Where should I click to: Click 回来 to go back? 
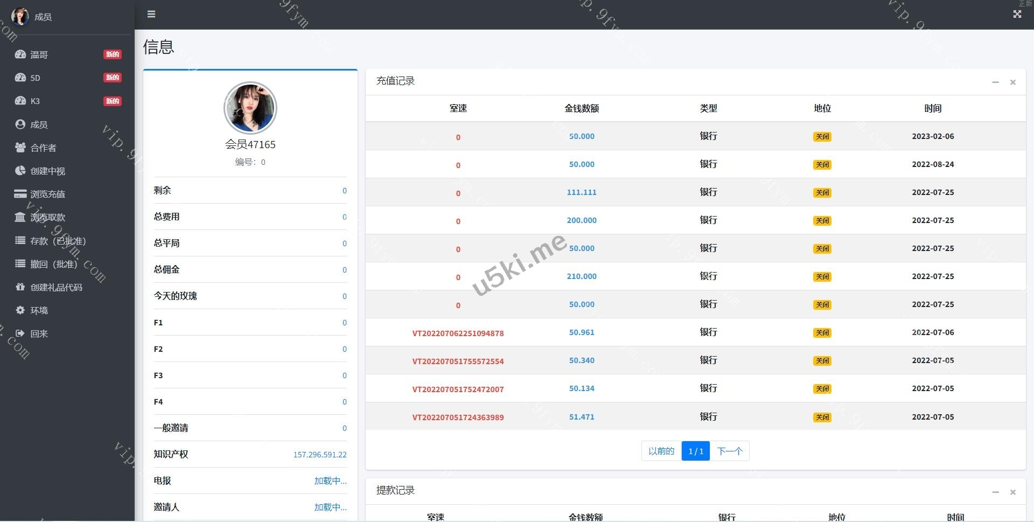(39, 333)
